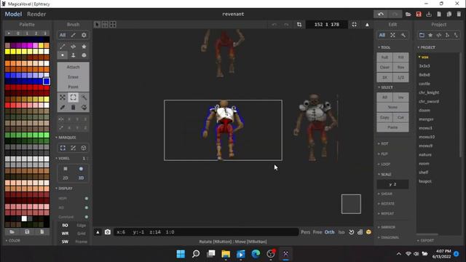466x262 pixels.
Task: Select the line brush mode icon
Action: [63, 47]
